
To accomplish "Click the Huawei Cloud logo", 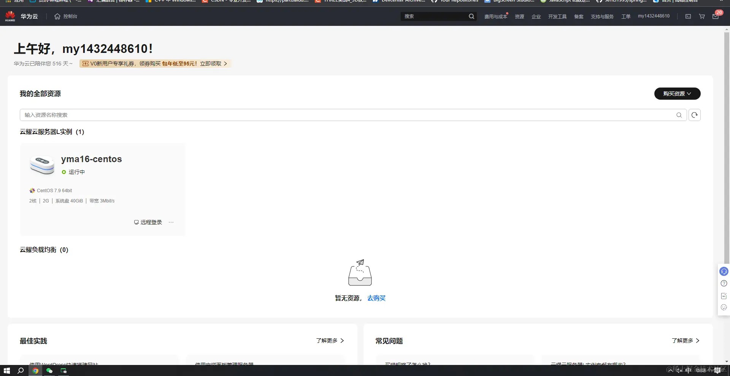I will click(x=10, y=16).
